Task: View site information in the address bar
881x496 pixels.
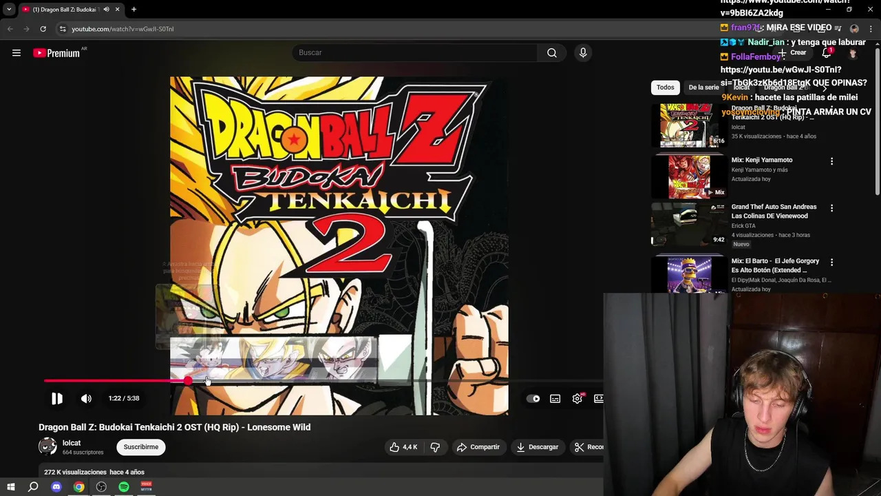Action: coord(63,29)
